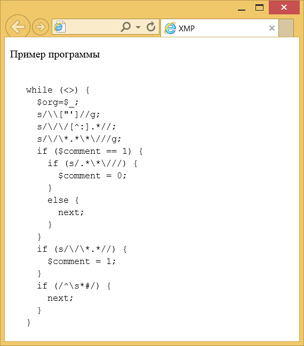The height and width of the screenshot is (346, 304).
Task: Click the code line 'while (<>) {'
Action: [x=58, y=90]
